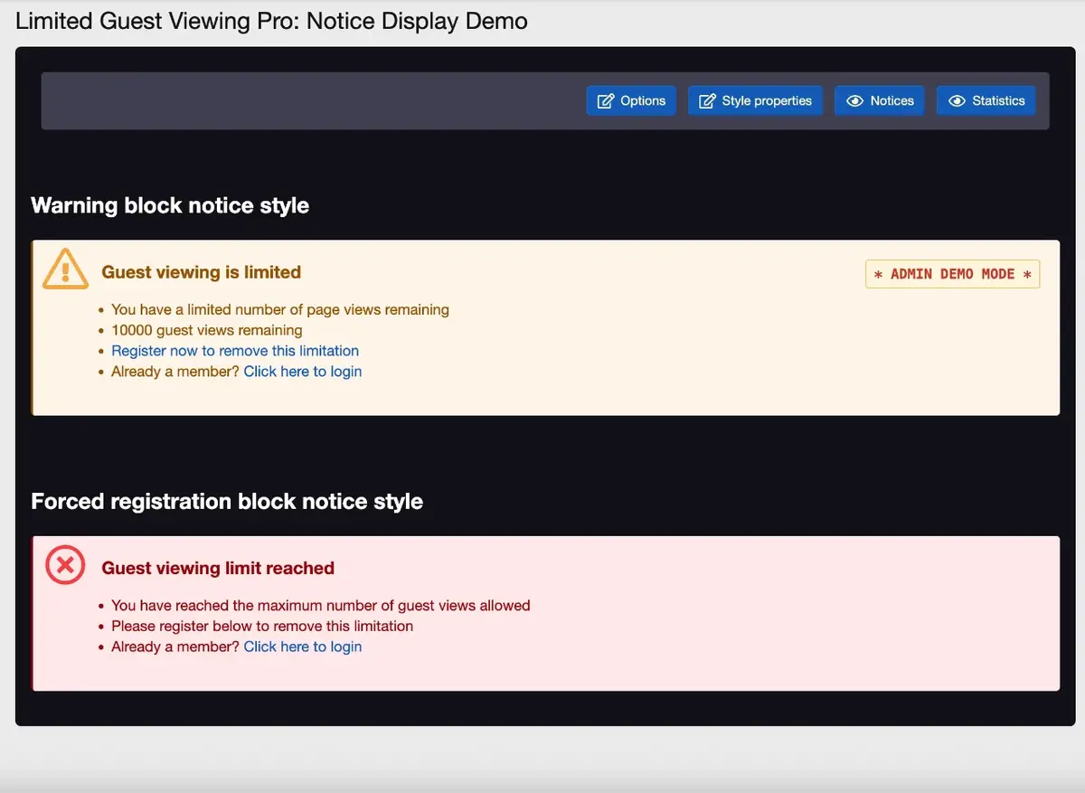Click the 'Guest viewing is limited' heading
1085x793 pixels.
[201, 272]
